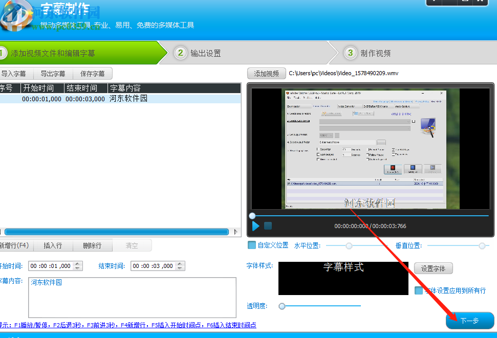The width and height of the screenshot is (497, 338).
Task: Click the 字幕样式 font style preview
Action: pos(343,278)
